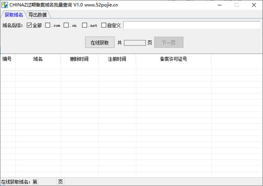The height and width of the screenshot is (186, 263).
Task: Enable the .com suffix checkbox
Action: coord(48,25)
